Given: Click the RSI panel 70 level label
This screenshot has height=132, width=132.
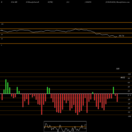Looking at the screenshot, I should [2, 30].
